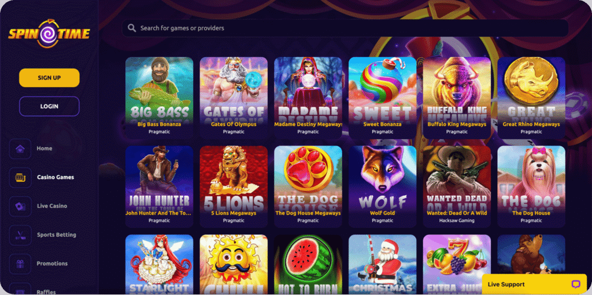Open the Sports Betting icon
The image size is (592, 295).
coord(20,234)
